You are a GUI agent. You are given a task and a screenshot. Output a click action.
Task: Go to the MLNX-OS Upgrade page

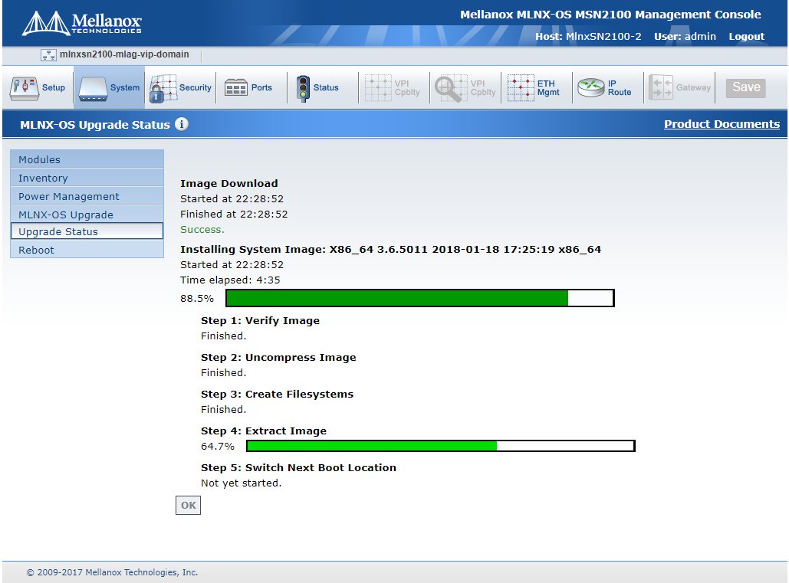pyautogui.click(x=87, y=215)
